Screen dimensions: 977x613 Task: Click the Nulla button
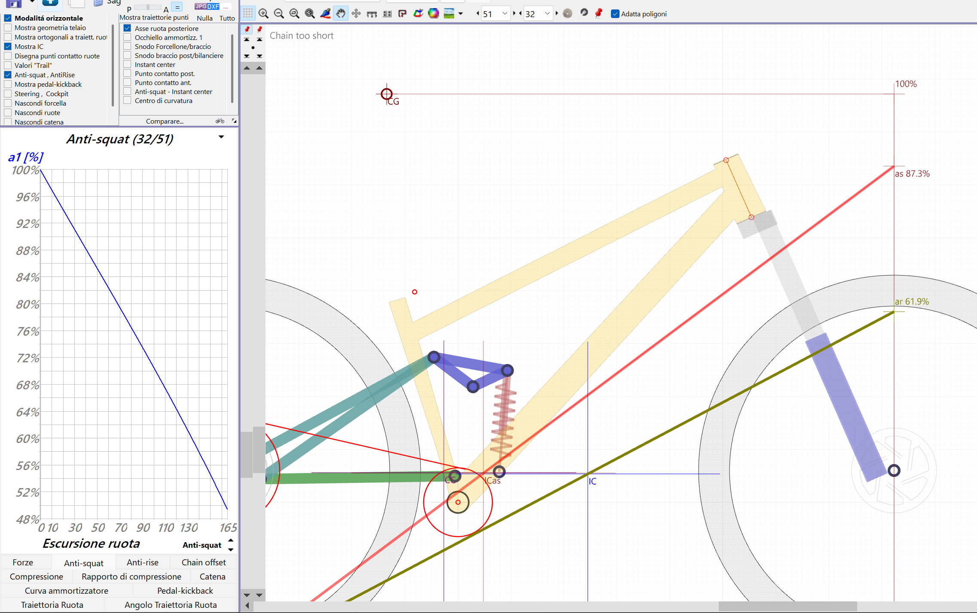coord(205,18)
